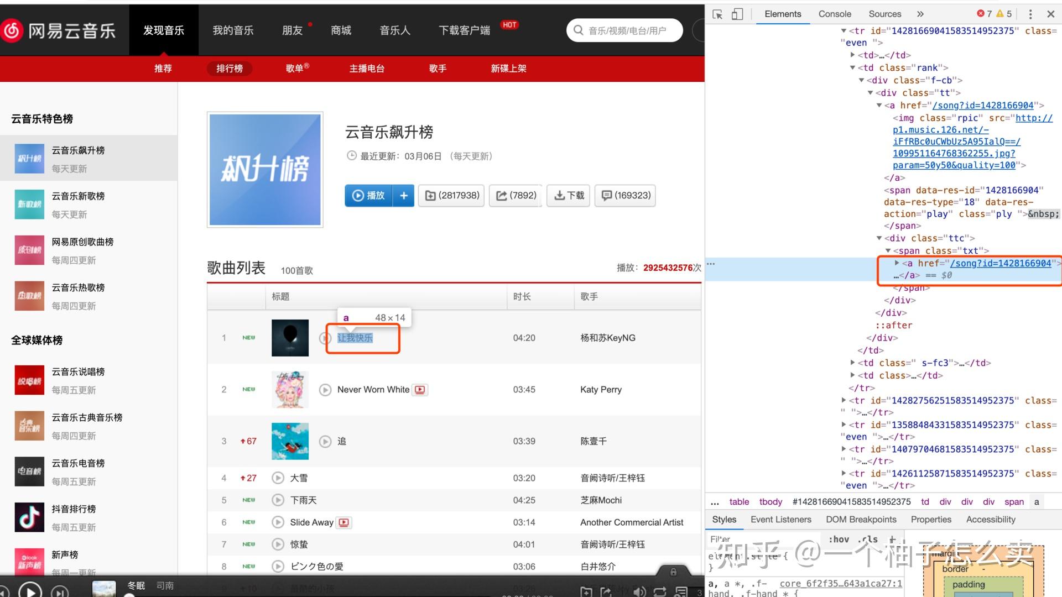The width and height of the screenshot is (1062, 597).
Task: Open the volume speaker icon in player bar
Action: tap(639, 592)
